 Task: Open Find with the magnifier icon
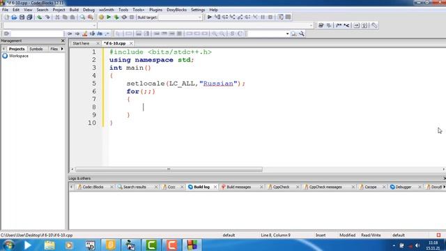pyautogui.click(x=82, y=17)
